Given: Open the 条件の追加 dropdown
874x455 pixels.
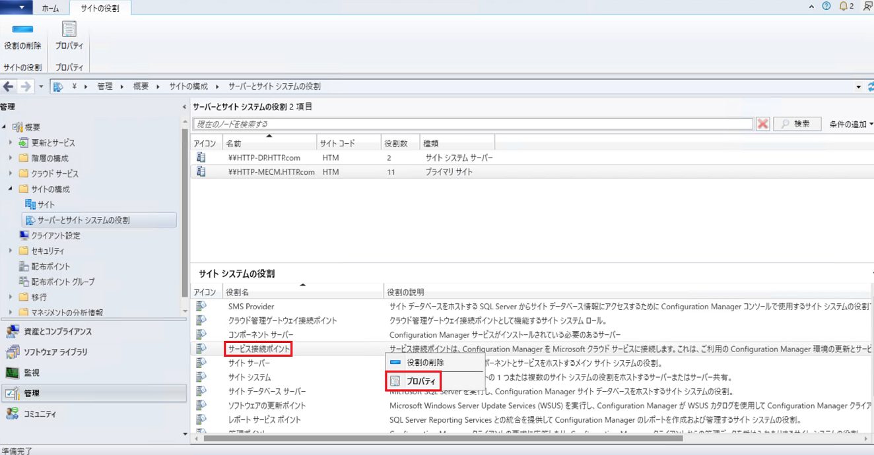Looking at the screenshot, I should [x=852, y=124].
